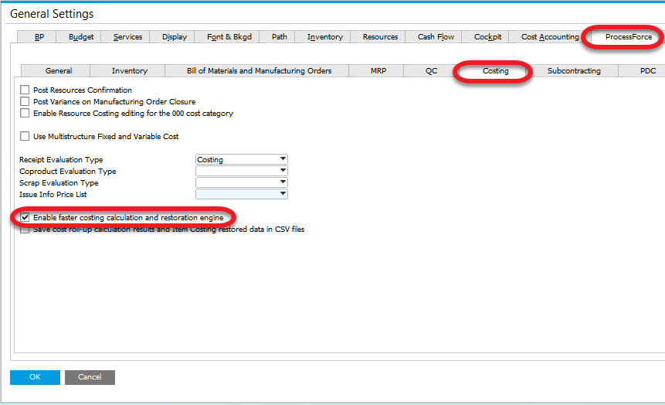The image size is (665, 405).
Task: Enable Post Variance on Manufacturing Order Closure
Action: tap(25, 102)
